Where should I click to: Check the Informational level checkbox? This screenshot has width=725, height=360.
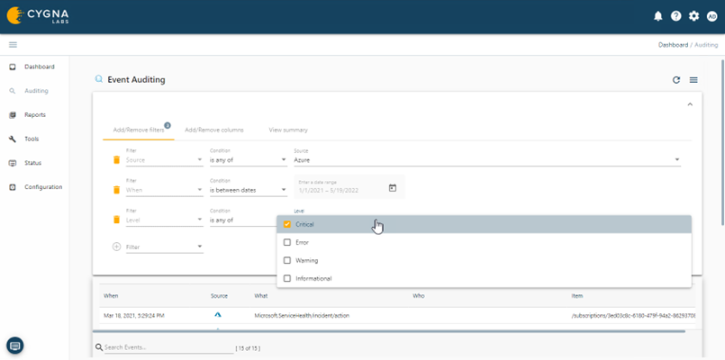click(x=287, y=279)
